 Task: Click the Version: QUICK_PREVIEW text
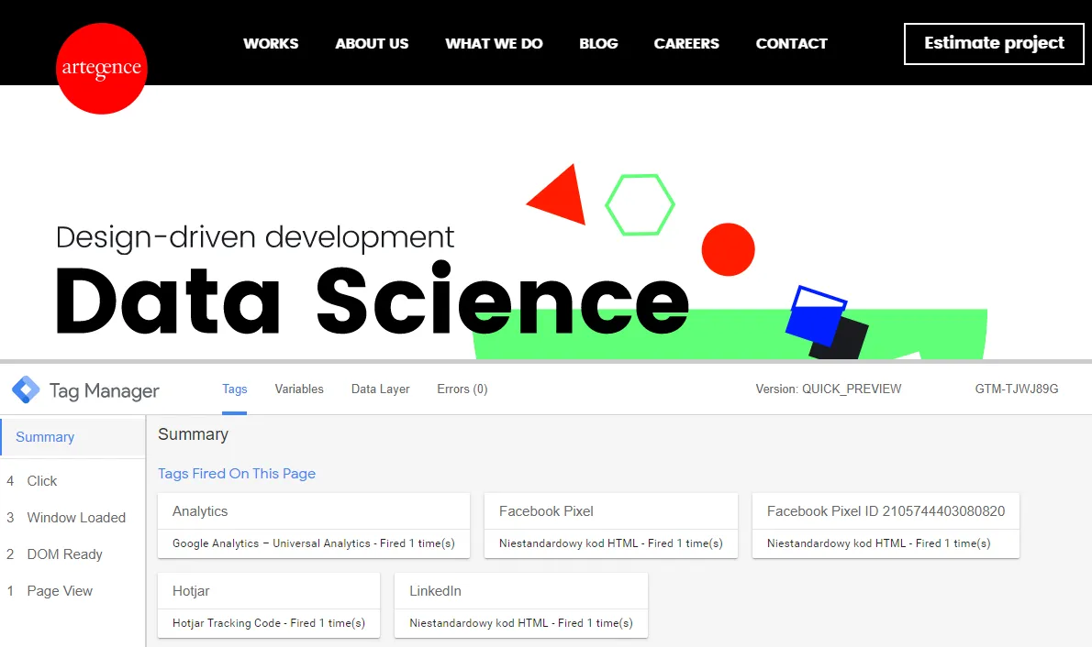pyautogui.click(x=828, y=389)
